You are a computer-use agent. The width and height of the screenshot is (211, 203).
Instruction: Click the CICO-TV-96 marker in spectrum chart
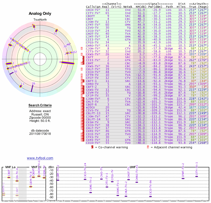click(x=151, y=196)
